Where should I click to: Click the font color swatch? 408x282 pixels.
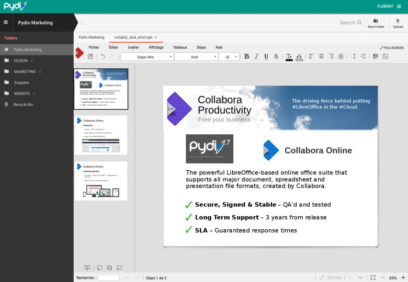coord(289,56)
